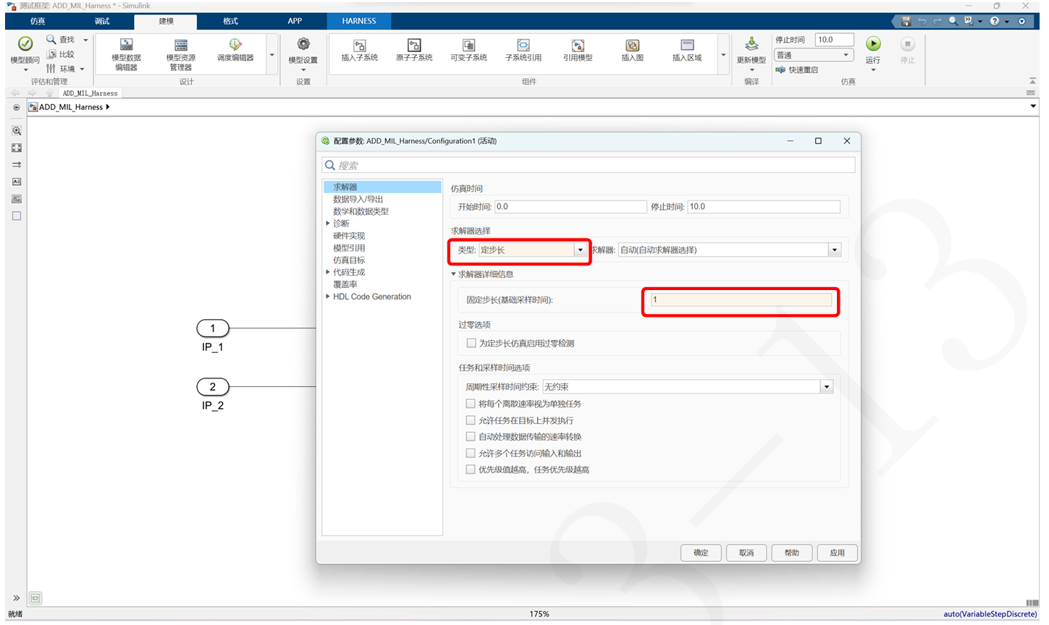The height and width of the screenshot is (625, 1049).
Task: Enable 允许任务在目标上并发执行
Action: pyautogui.click(x=471, y=420)
